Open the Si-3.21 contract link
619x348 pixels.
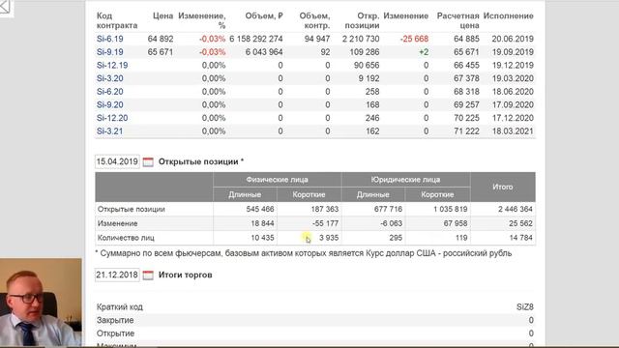(x=109, y=131)
